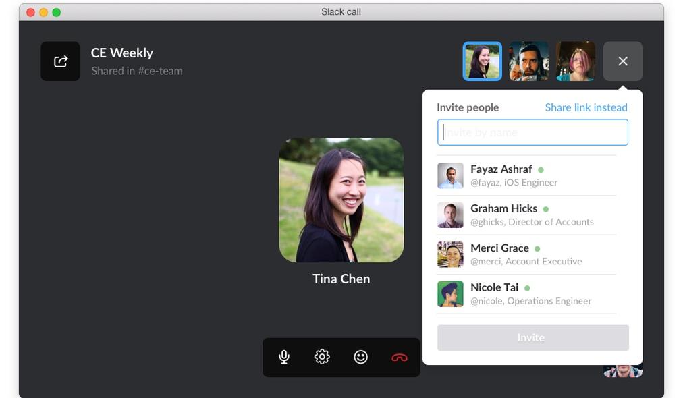Open the call settings gear
Viewport: 683px width, 398px height.
pyautogui.click(x=322, y=356)
